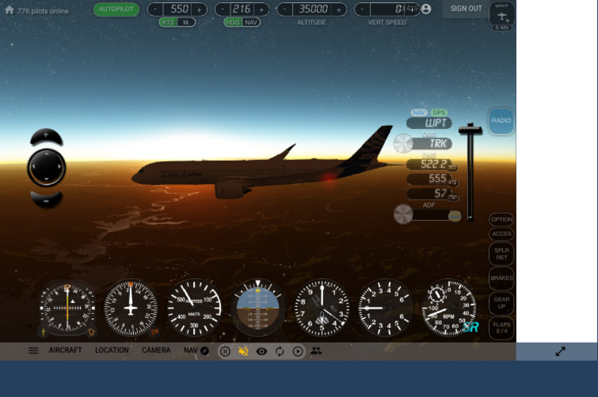Select Mach speed mode
598x397 pixels.
(x=186, y=23)
